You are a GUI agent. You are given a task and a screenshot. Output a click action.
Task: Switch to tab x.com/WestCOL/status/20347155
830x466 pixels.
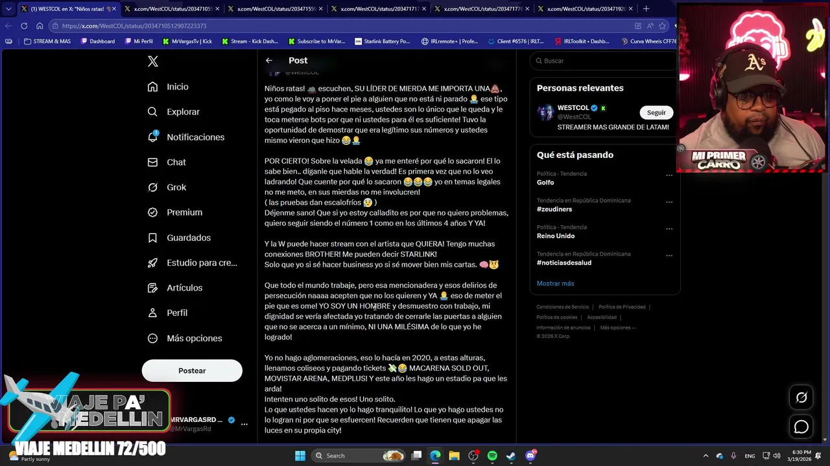pos(275,8)
